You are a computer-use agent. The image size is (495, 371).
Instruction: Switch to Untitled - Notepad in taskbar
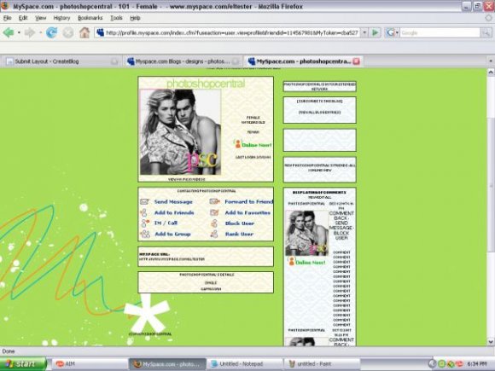(245, 363)
